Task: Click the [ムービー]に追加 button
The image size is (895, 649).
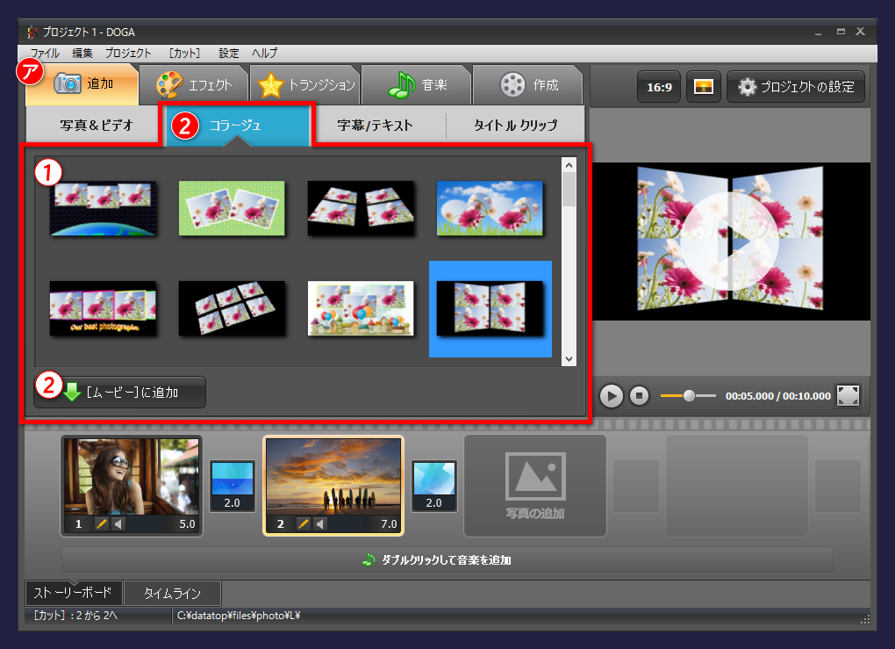Action: (x=119, y=393)
